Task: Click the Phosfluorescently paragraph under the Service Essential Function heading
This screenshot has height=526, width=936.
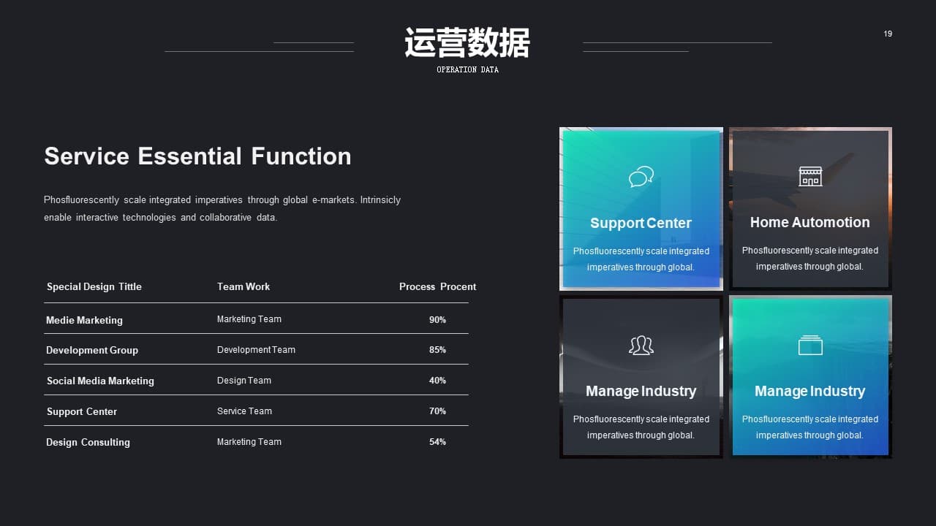Action: tap(222, 208)
